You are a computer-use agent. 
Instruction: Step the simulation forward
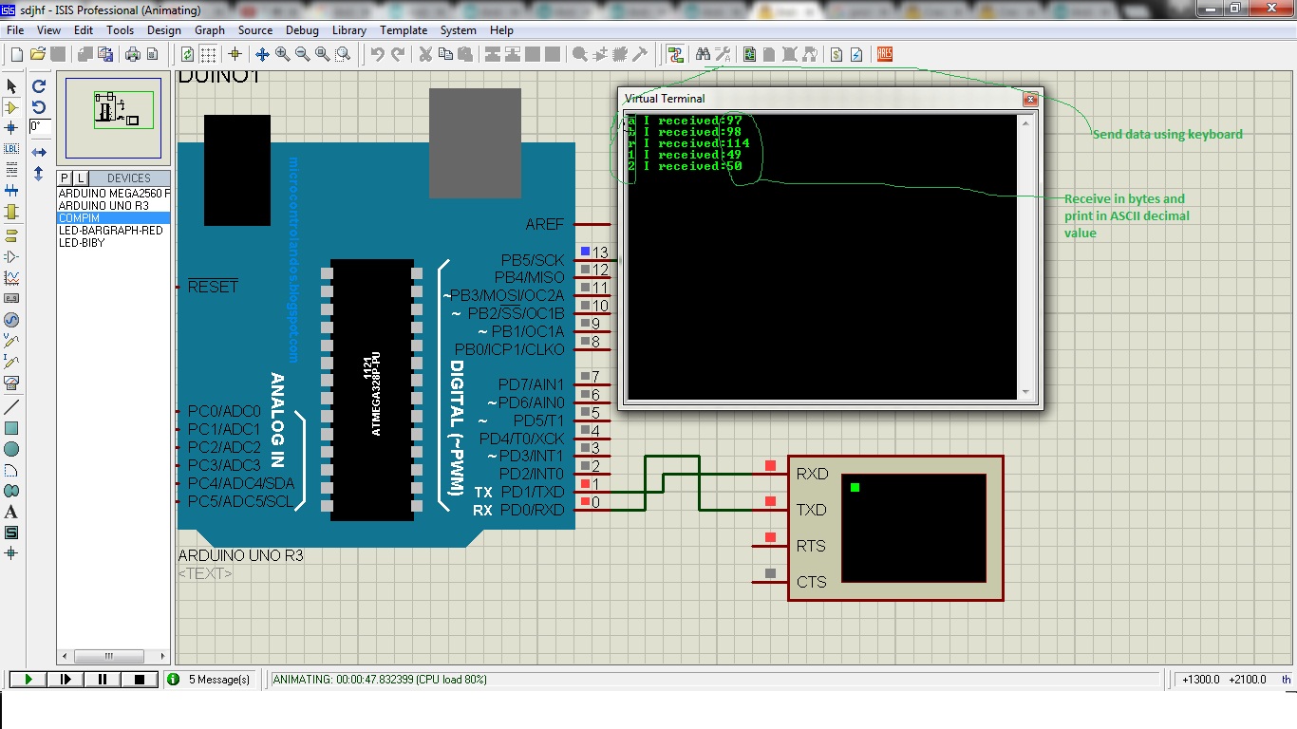coord(66,680)
